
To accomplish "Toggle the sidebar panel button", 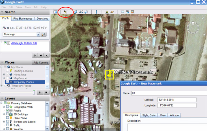I will pos(55,12).
